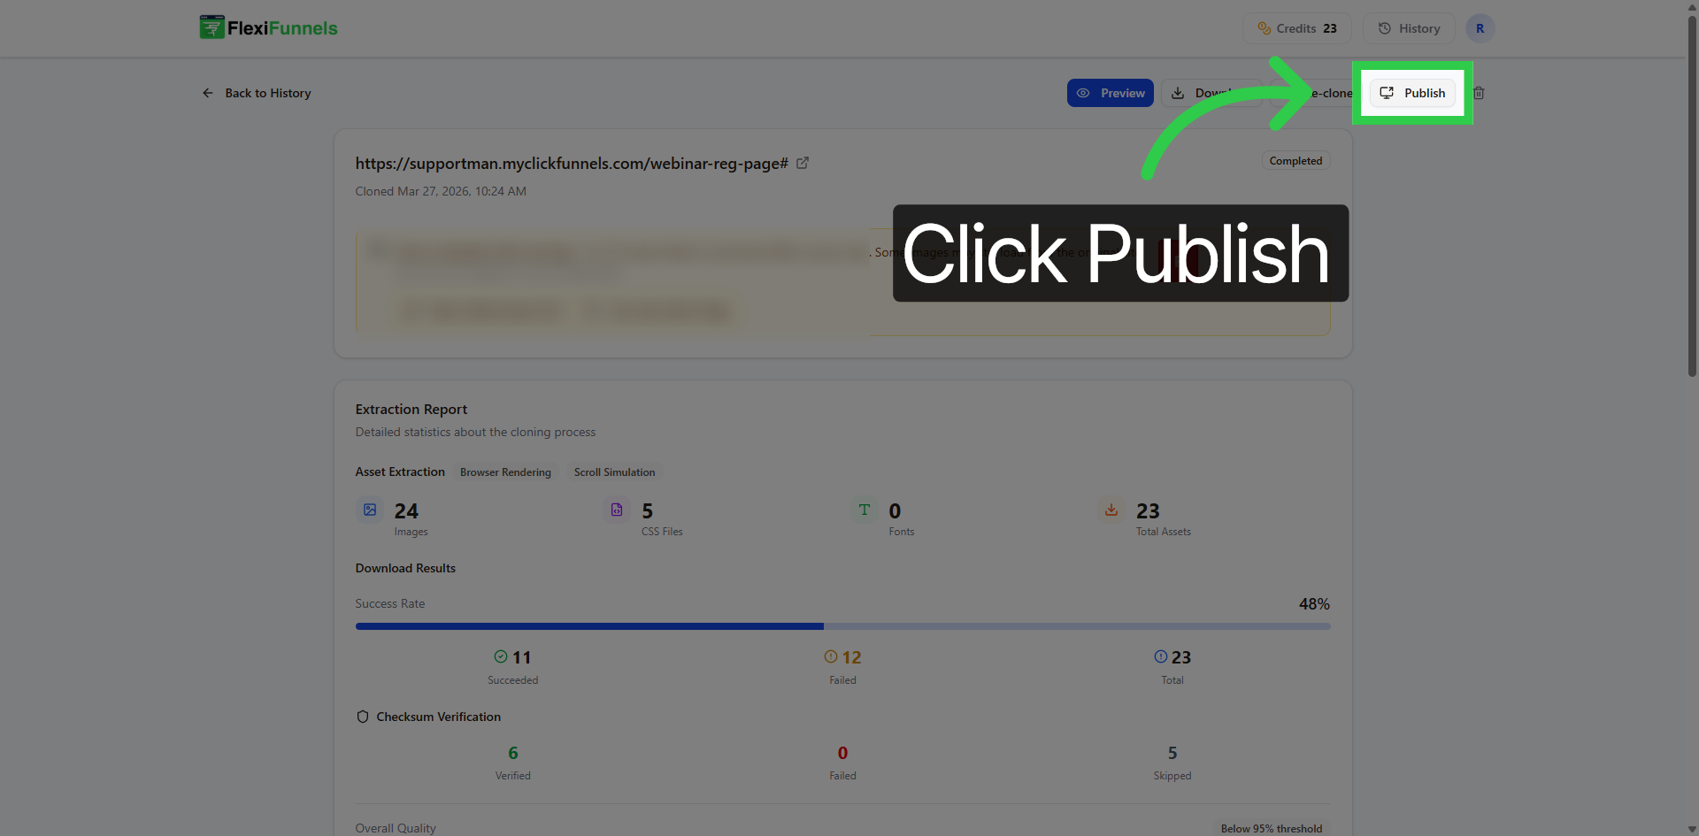Click the trash delete icon

click(x=1479, y=93)
